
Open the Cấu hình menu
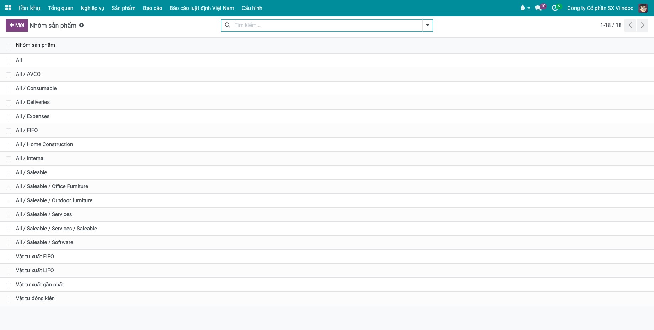pos(252,8)
